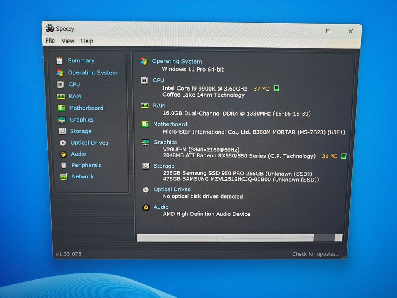Click the Storage drive icon in sidebar
This screenshot has height=298, width=397.
click(62, 131)
